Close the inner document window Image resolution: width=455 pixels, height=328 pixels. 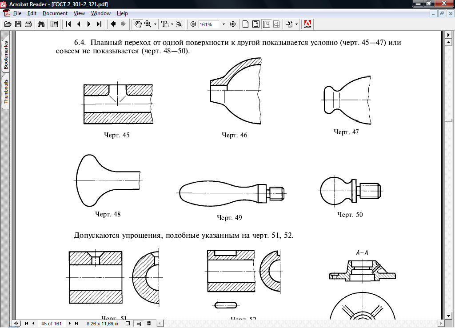coord(451,13)
